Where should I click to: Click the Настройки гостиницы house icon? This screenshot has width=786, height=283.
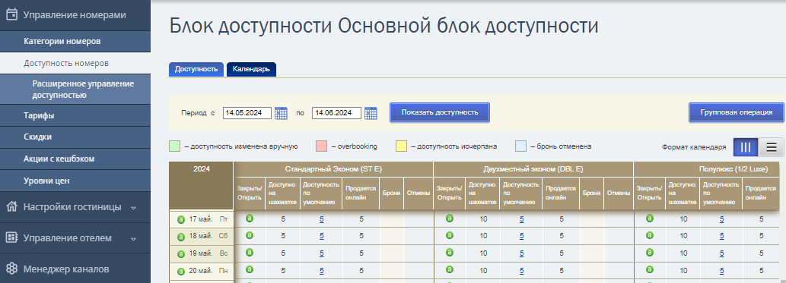pos(11,206)
